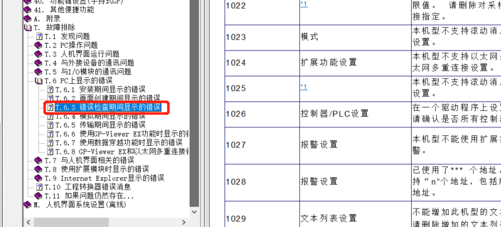Click the book icon for M. 人机界面系统设置(离线)
Screen dimensions: 501x227
tap(28, 204)
